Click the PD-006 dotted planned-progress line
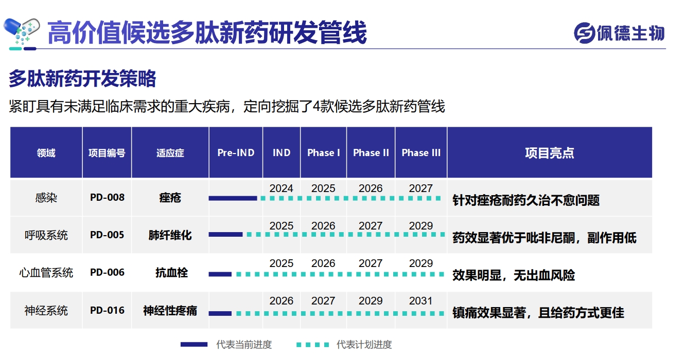 click(x=340, y=274)
